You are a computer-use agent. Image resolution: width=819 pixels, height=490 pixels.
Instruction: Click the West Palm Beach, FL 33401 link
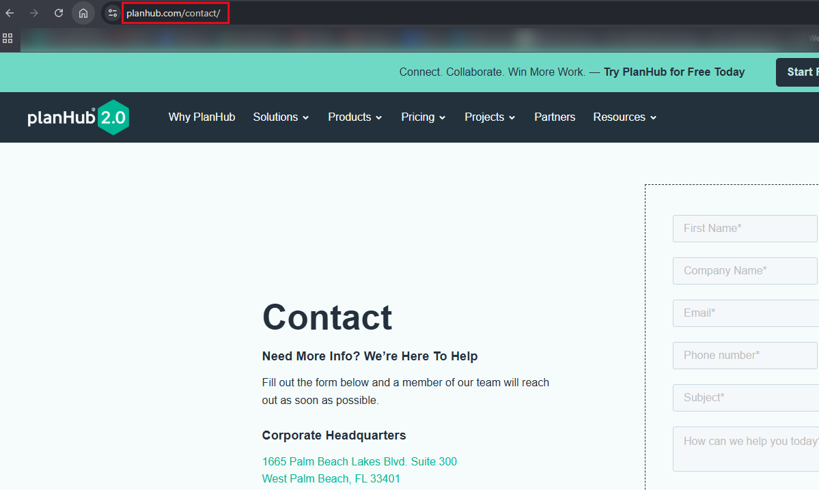tap(331, 478)
